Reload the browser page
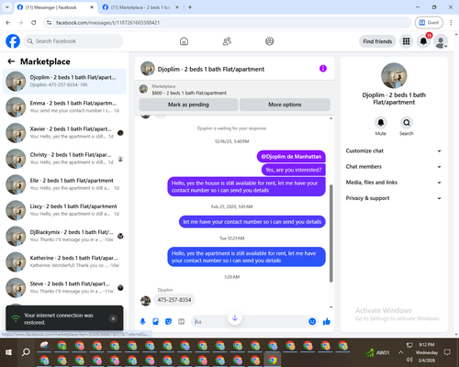The width and height of the screenshot is (459, 367). [34, 22]
